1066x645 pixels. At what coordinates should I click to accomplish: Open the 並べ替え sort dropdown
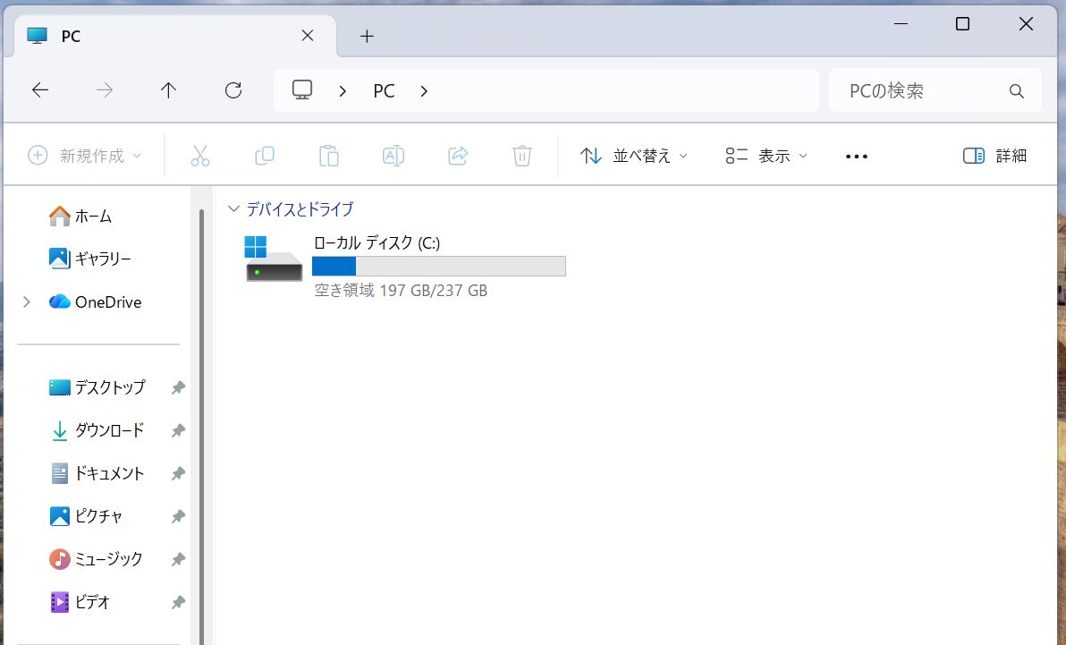634,156
